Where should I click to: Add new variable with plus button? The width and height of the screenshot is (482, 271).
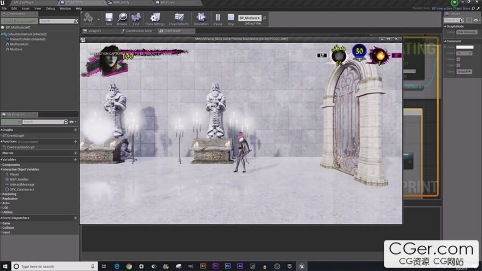click(76, 160)
